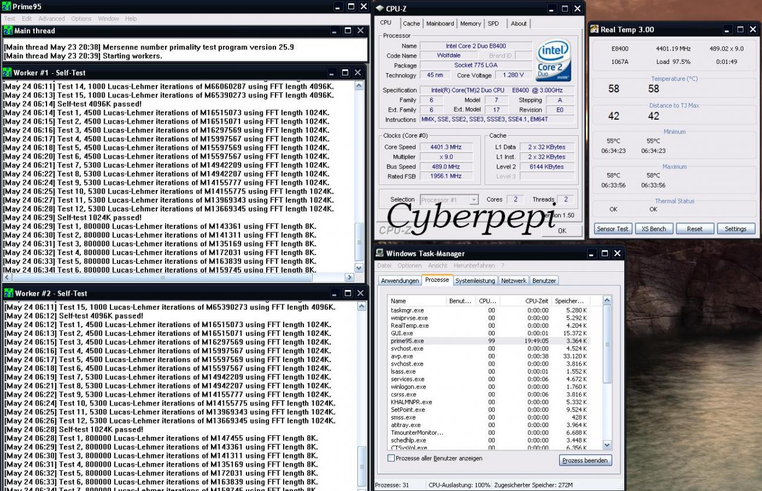Open Ansicht menu in Task-Manager

coord(438,266)
